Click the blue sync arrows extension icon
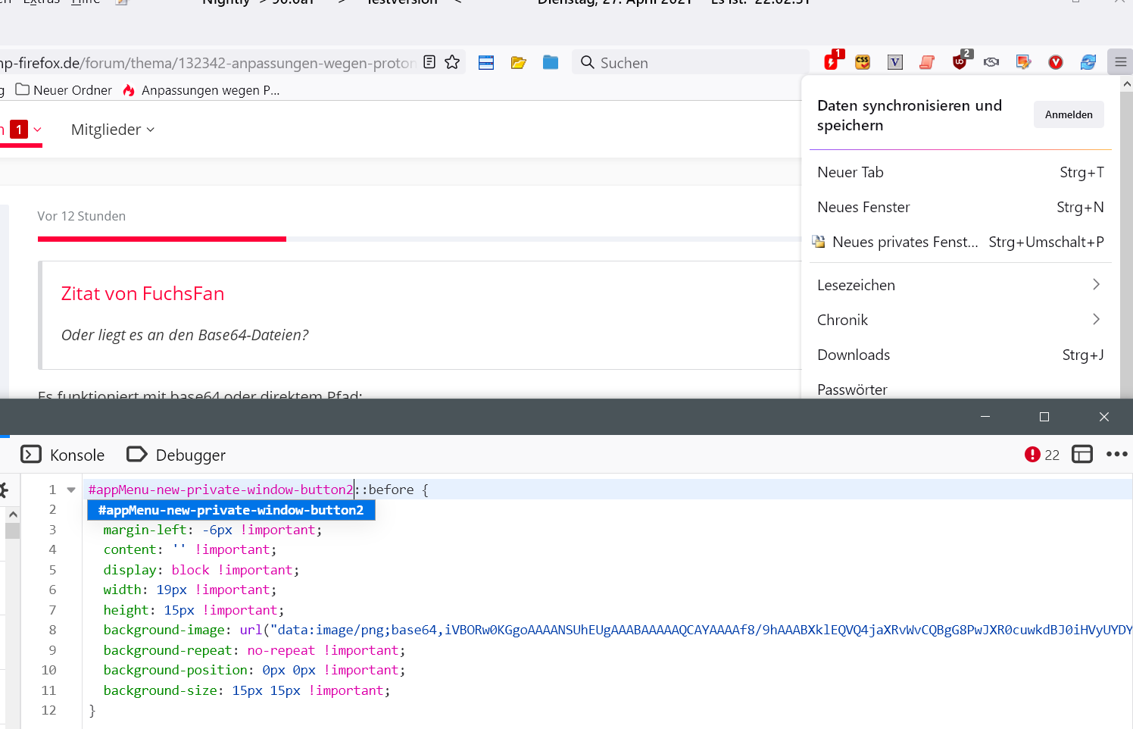1133x729 pixels. (1088, 62)
